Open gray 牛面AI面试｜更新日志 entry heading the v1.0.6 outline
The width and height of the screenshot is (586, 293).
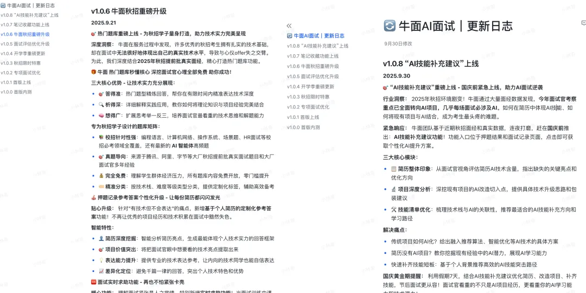[x=28, y=5]
